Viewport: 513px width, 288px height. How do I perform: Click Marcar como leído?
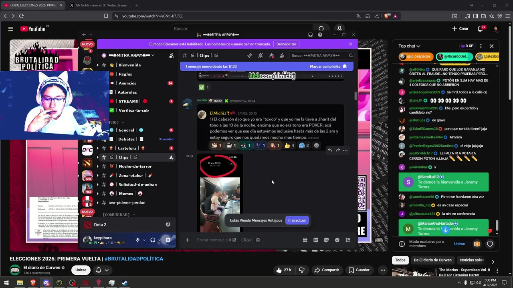(x=328, y=66)
